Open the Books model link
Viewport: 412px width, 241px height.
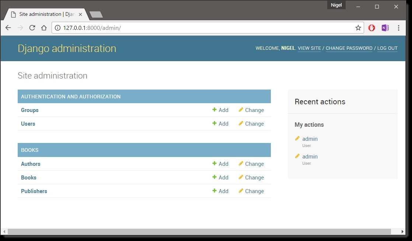[x=29, y=178]
